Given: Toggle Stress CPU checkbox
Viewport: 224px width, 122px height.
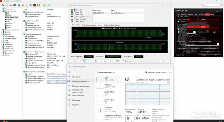Looking at the screenshot, I should 75,10.
